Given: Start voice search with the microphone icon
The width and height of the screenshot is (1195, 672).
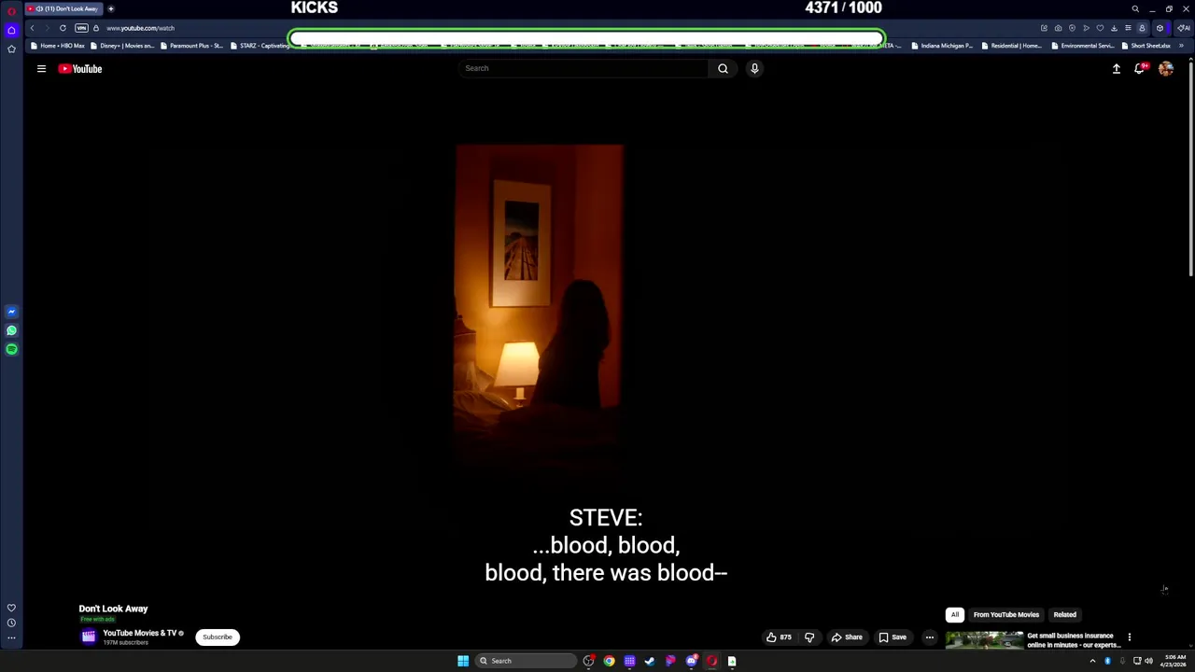Looking at the screenshot, I should click(x=754, y=68).
